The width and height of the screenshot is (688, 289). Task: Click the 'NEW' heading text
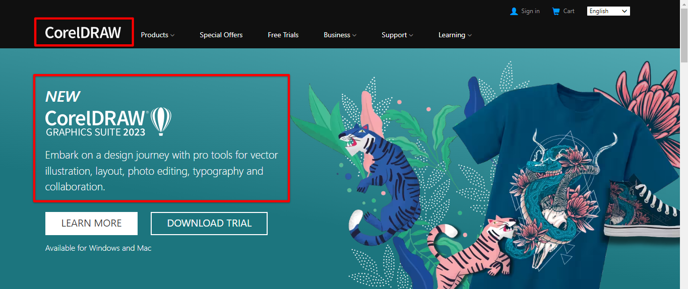[62, 96]
